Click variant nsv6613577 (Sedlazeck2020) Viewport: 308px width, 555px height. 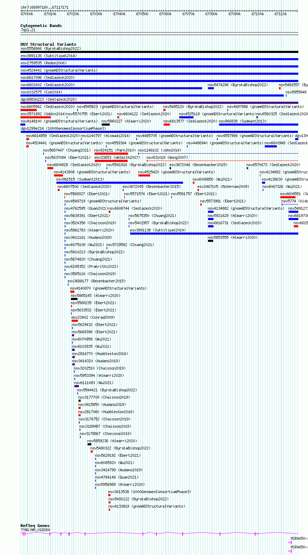click(x=190, y=121)
